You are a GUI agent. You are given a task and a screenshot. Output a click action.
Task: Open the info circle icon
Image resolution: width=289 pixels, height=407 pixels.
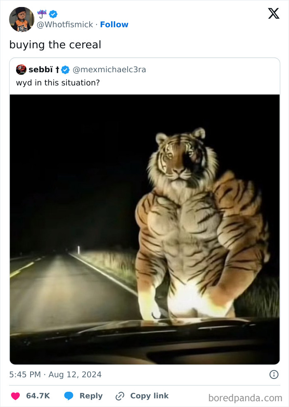tap(273, 374)
